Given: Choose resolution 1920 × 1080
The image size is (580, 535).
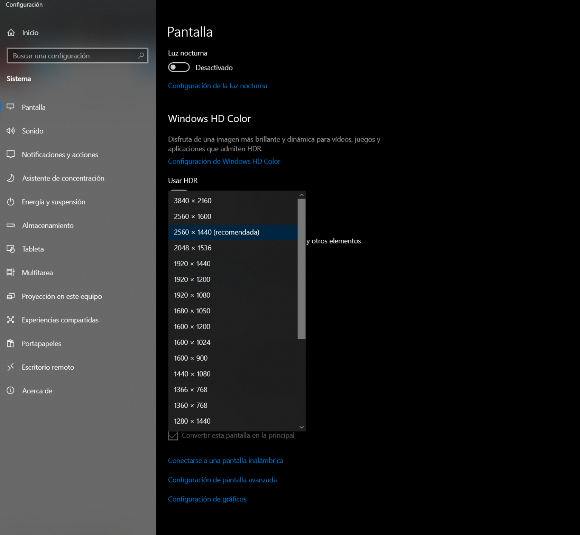Looking at the screenshot, I should coord(233,295).
